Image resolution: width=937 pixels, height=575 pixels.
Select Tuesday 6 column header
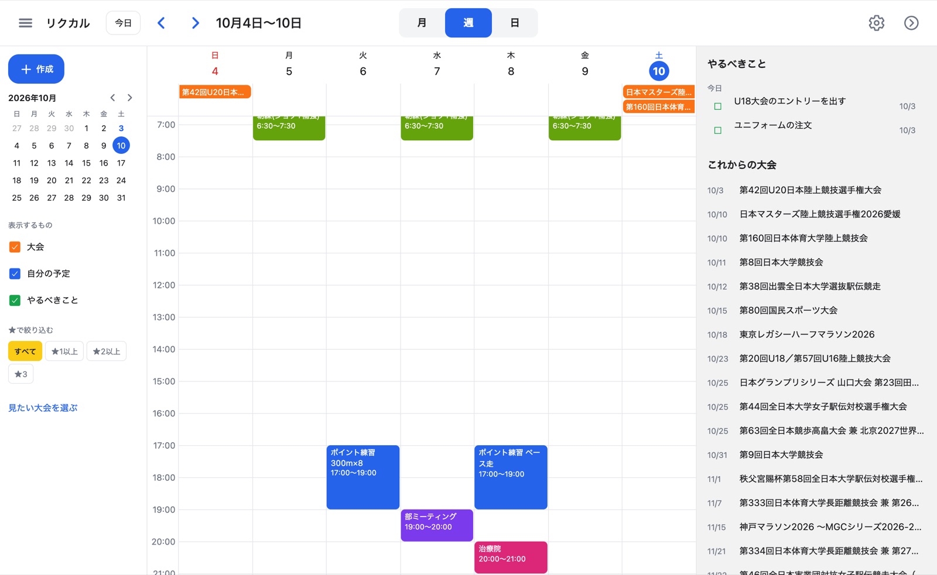(363, 64)
